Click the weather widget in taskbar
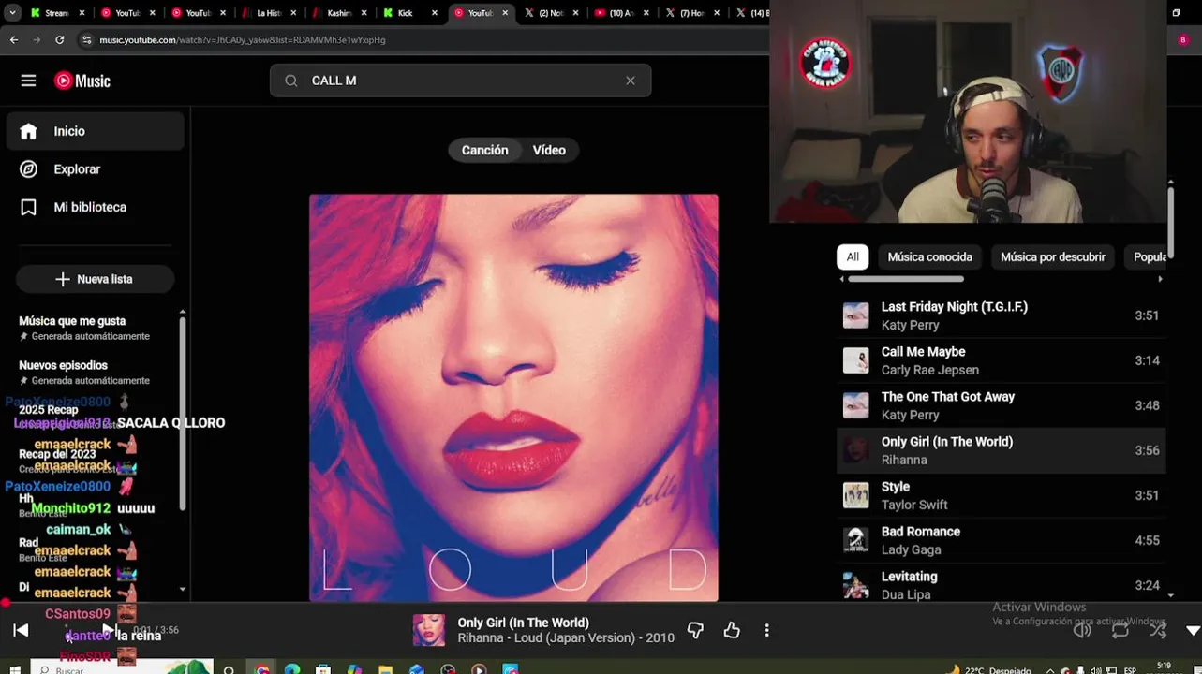This screenshot has height=674, width=1202. (990, 669)
